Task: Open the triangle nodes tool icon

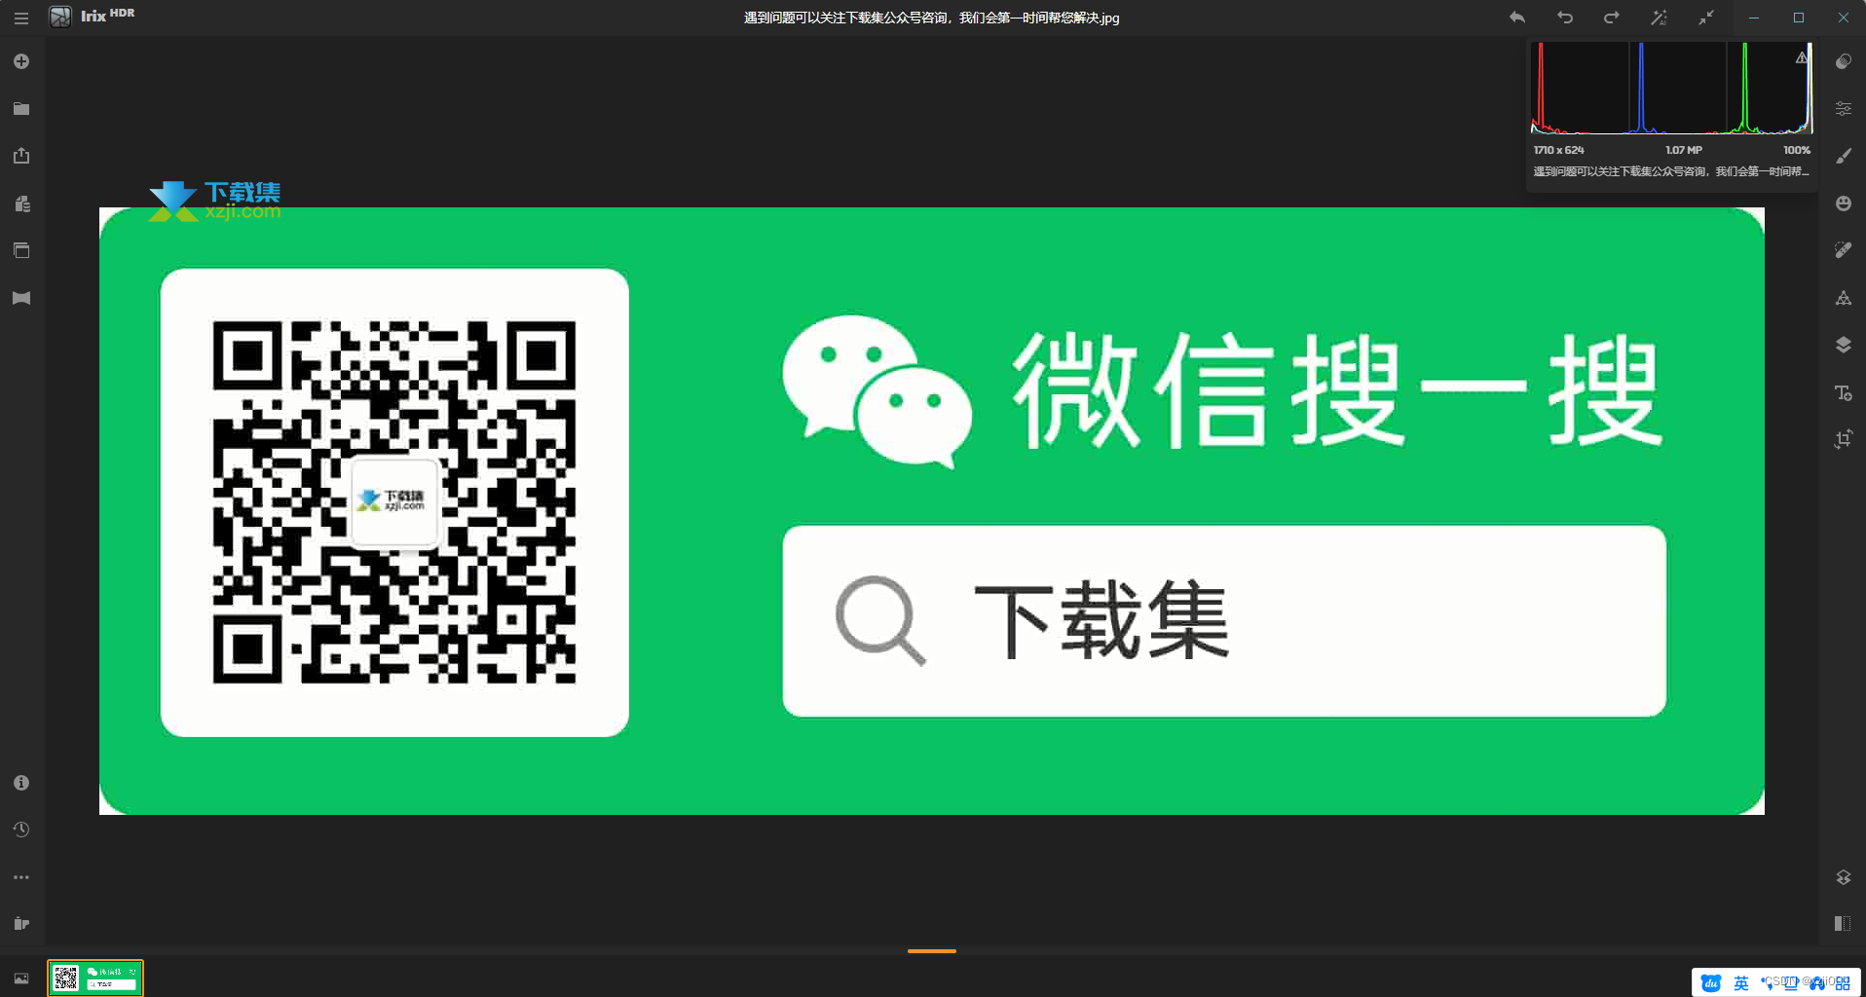Action: coord(1844,298)
